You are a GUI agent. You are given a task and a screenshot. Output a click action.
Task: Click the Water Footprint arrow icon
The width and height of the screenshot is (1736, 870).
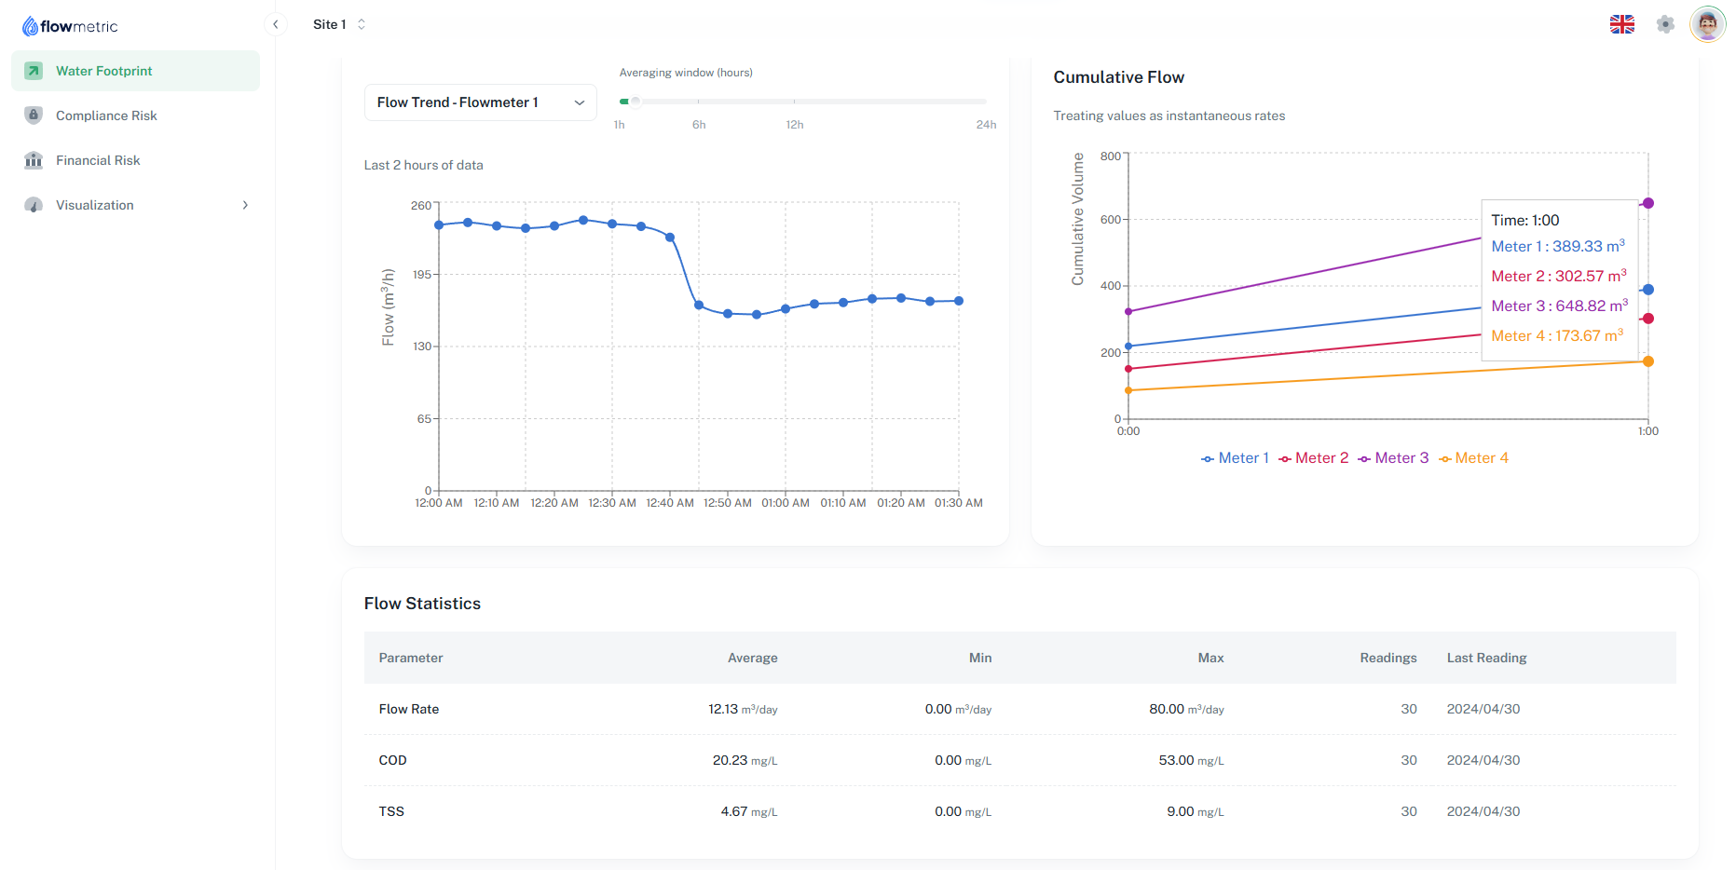(x=34, y=71)
